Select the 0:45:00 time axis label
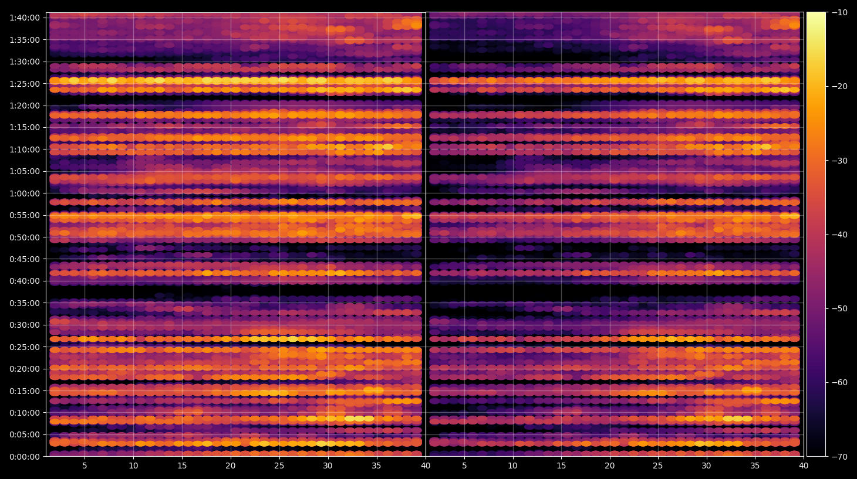The width and height of the screenshot is (857, 479). tap(25, 259)
